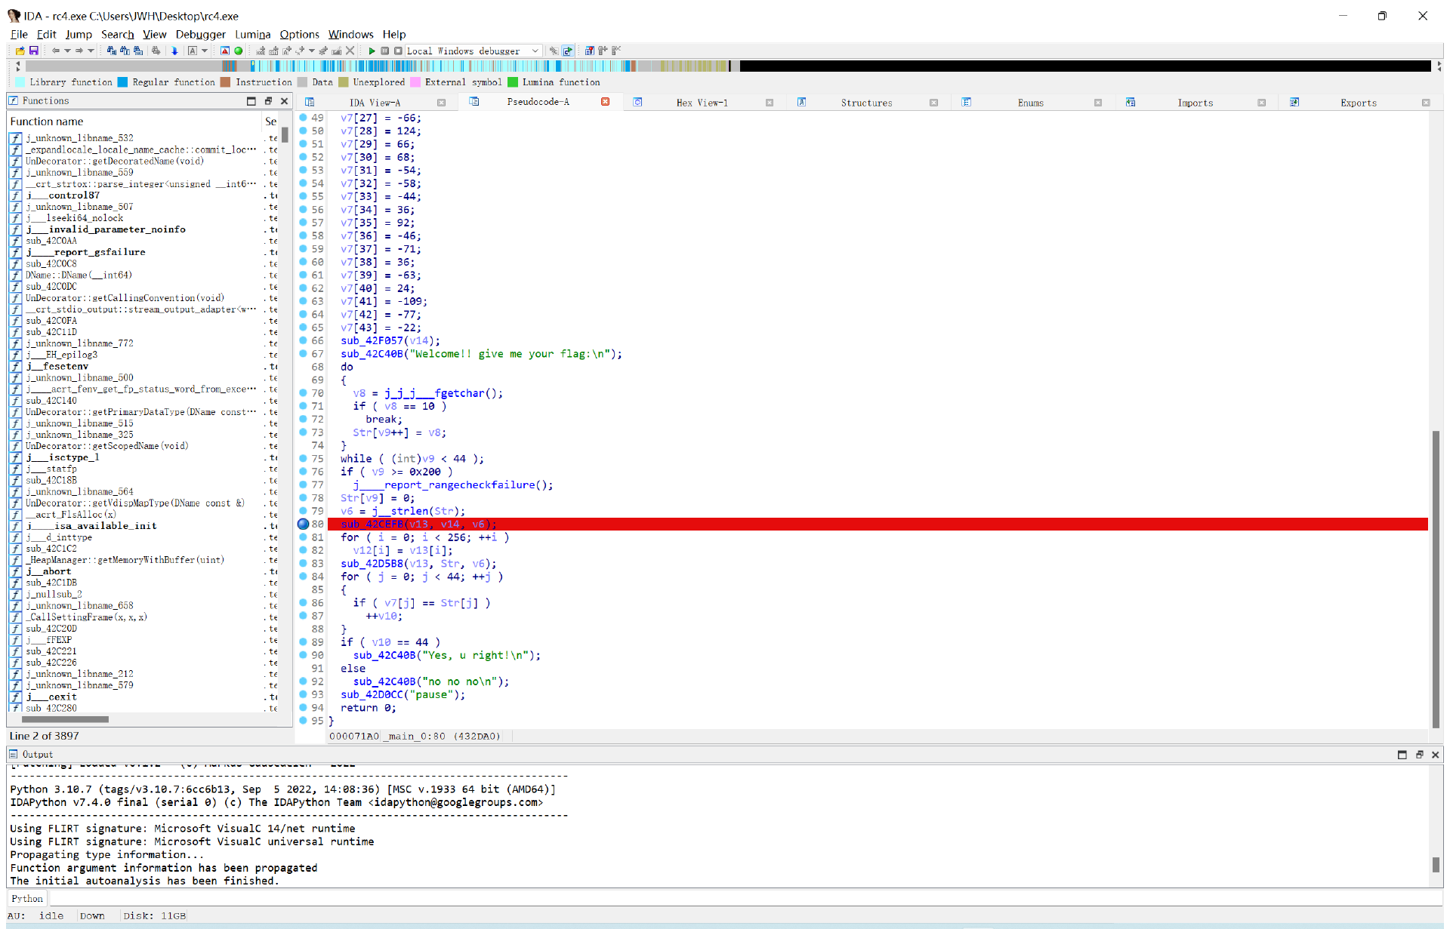The image size is (1450, 929).
Task: Jump forward with the right arrow
Action: point(79,51)
